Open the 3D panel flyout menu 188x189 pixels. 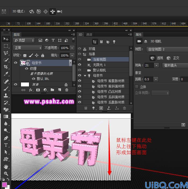point(130,35)
